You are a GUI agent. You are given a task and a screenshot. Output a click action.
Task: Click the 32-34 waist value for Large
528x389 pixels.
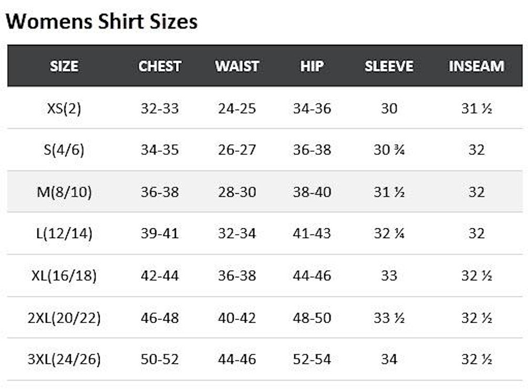tap(237, 233)
